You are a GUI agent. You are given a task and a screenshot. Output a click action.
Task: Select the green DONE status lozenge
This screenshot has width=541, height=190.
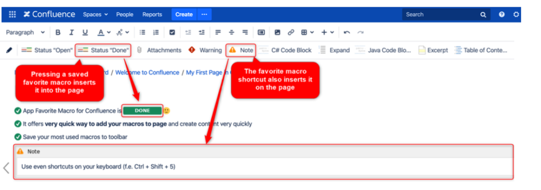pos(142,111)
